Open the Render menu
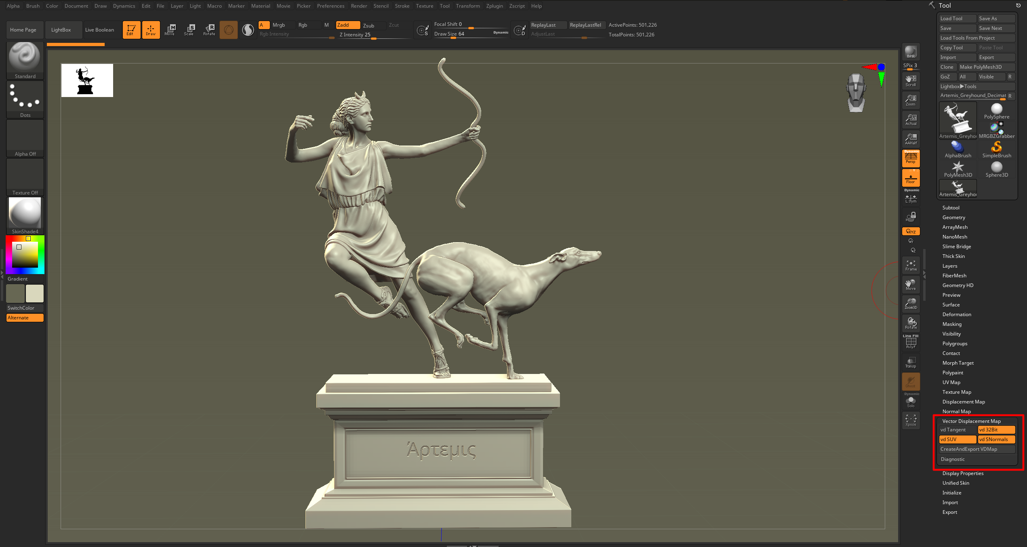This screenshot has width=1027, height=547. click(x=359, y=6)
